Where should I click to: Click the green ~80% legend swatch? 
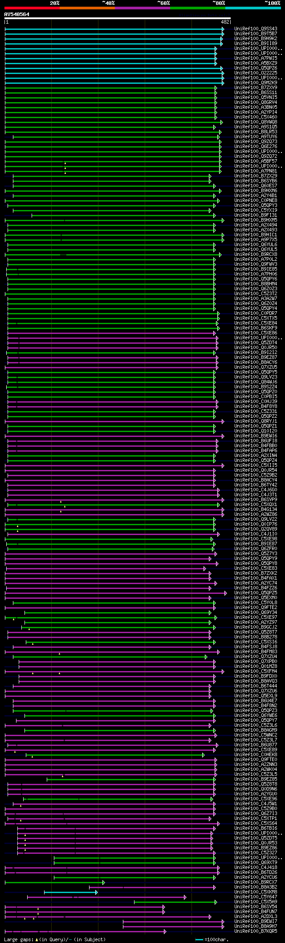coord(197,8)
